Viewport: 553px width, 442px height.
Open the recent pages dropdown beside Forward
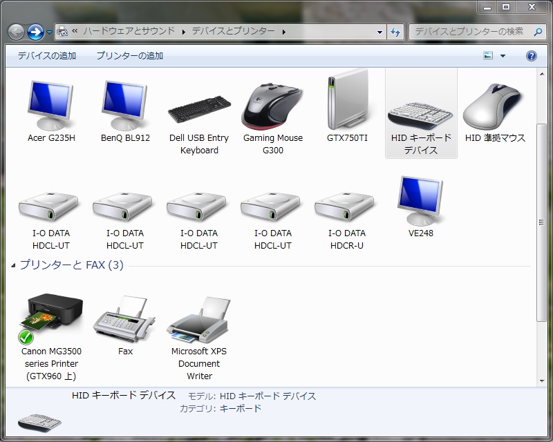click(x=49, y=32)
